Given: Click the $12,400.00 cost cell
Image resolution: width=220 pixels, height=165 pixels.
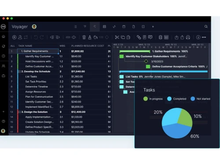Looking at the screenshot, I should pyautogui.click(x=78, y=112).
